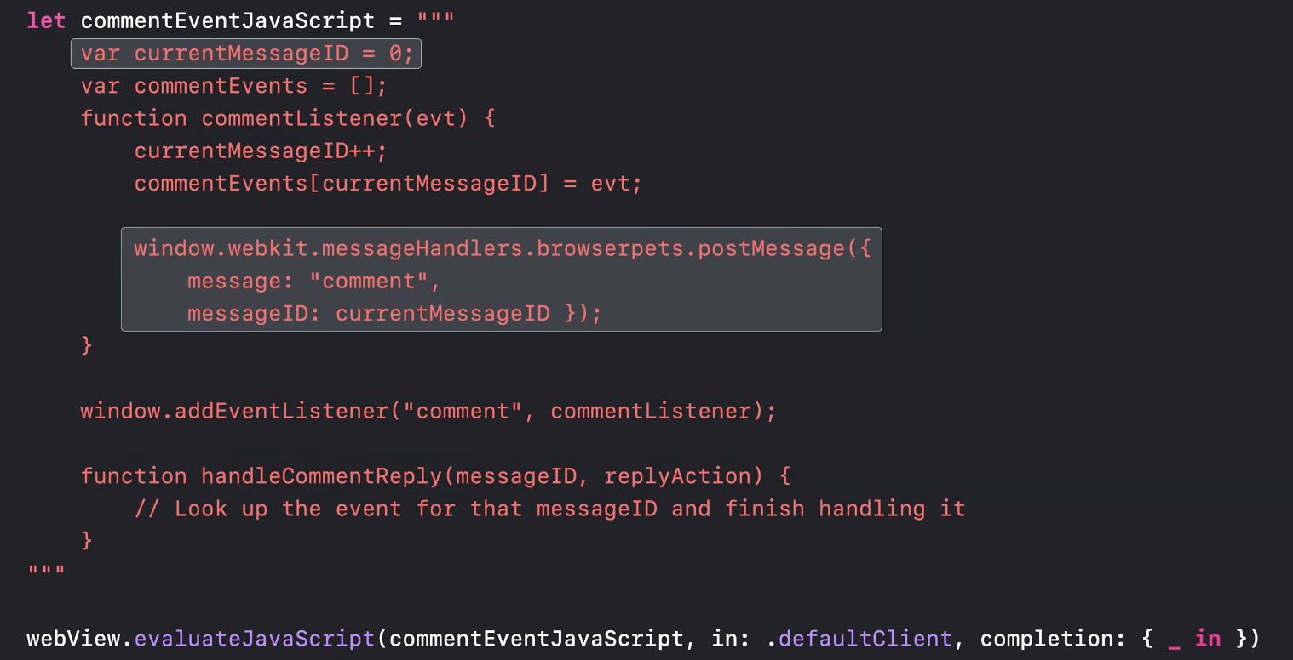Click the 'window.addEventListener' statement
Viewport: 1293px width, 660px height.
click(x=428, y=411)
